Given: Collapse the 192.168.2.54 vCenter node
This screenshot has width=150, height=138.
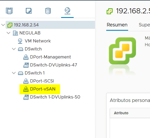Looking at the screenshot, I should coord(3,25).
